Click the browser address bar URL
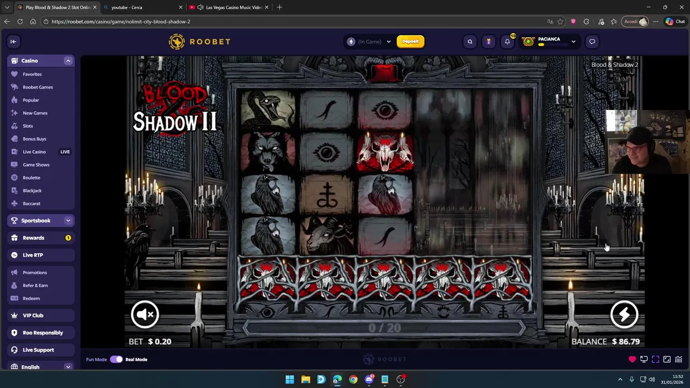The height and width of the screenshot is (388, 690). coord(121,22)
